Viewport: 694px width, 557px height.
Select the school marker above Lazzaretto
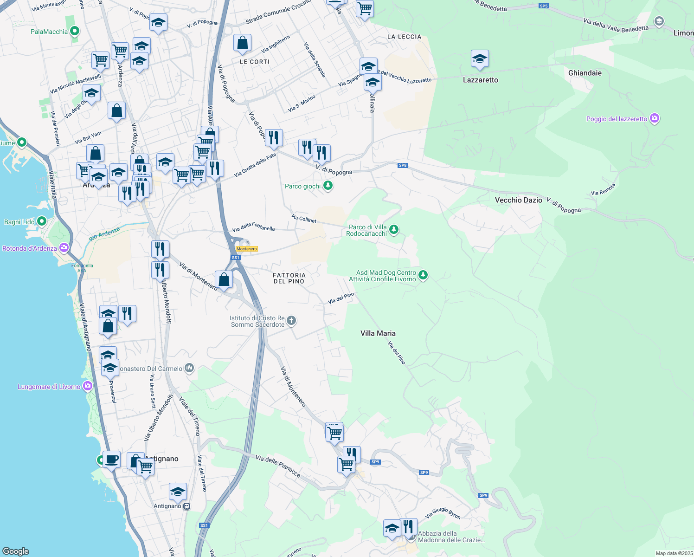(x=480, y=59)
